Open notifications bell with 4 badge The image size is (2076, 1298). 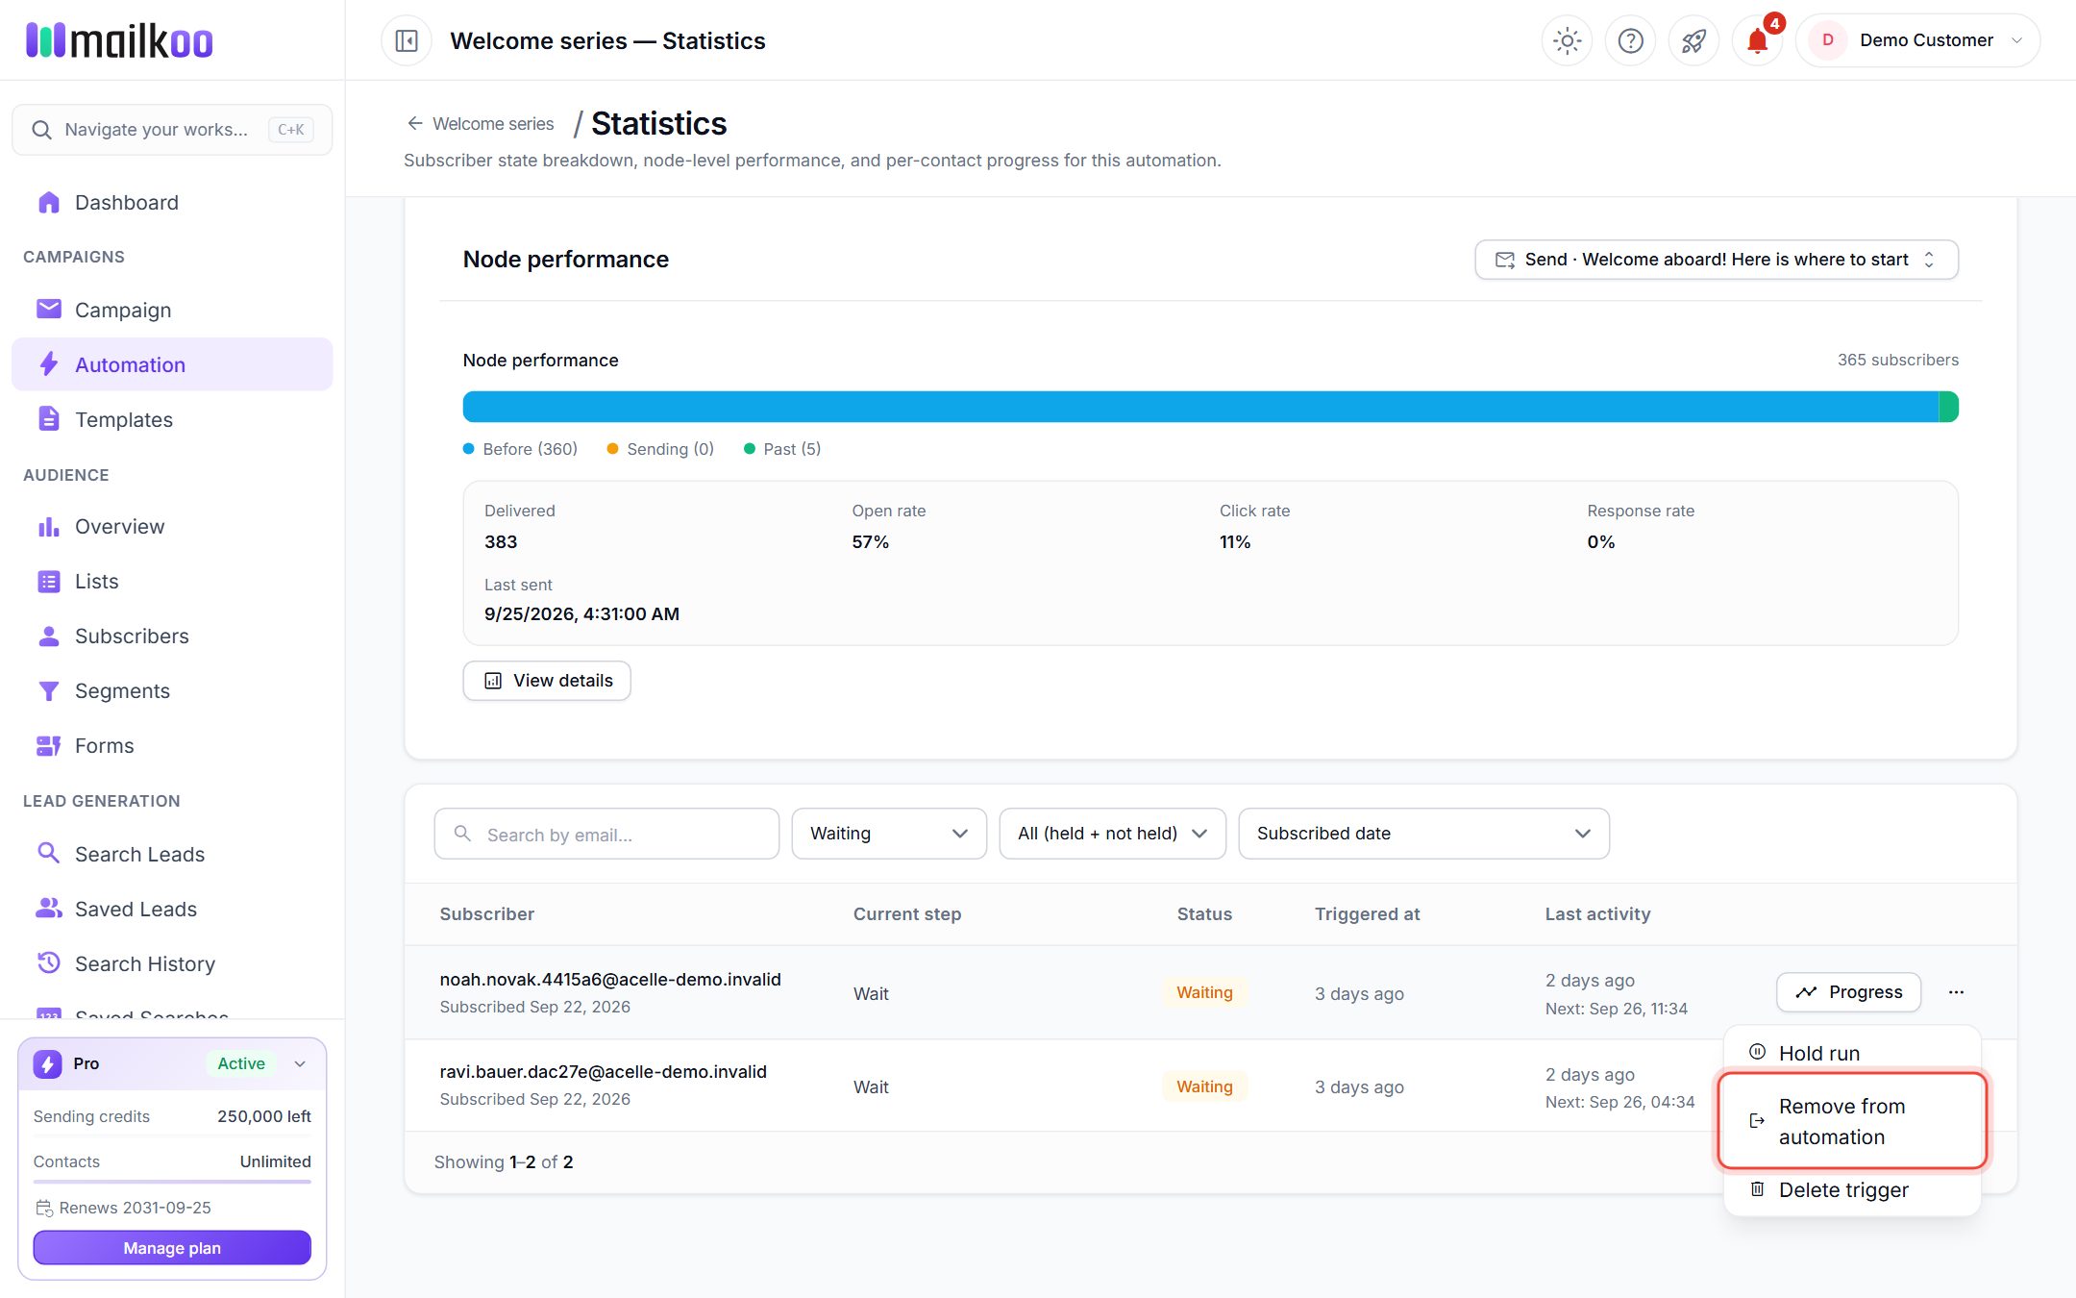click(1757, 40)
